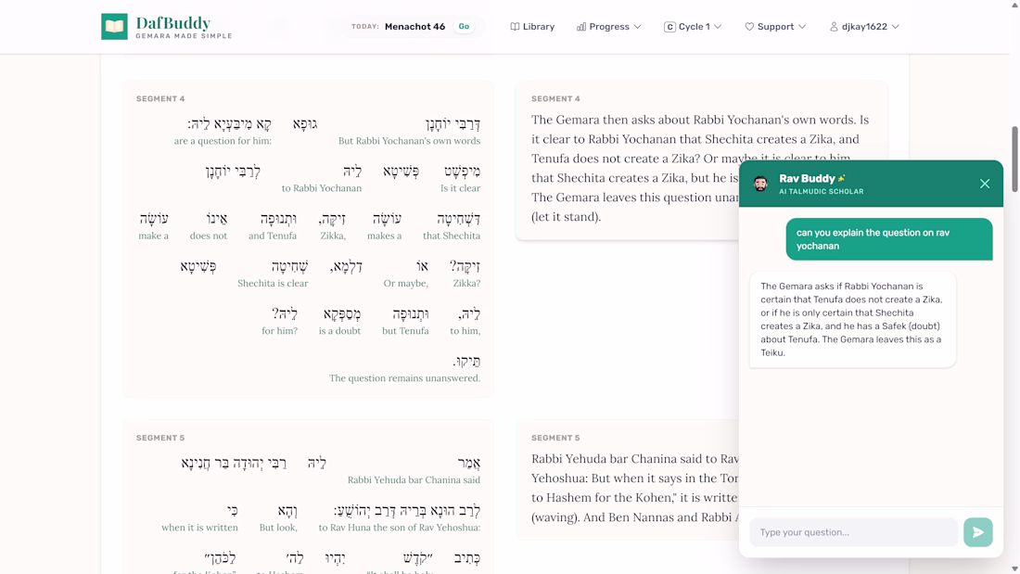Click the DafBuddy site title link
1020x574 pixels.
tap(173, 23)
